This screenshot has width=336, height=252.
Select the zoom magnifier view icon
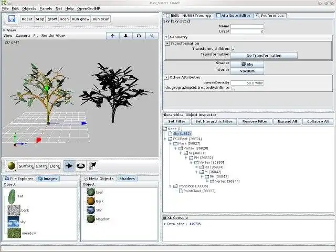pyautogui.click(x=152, y=36)
